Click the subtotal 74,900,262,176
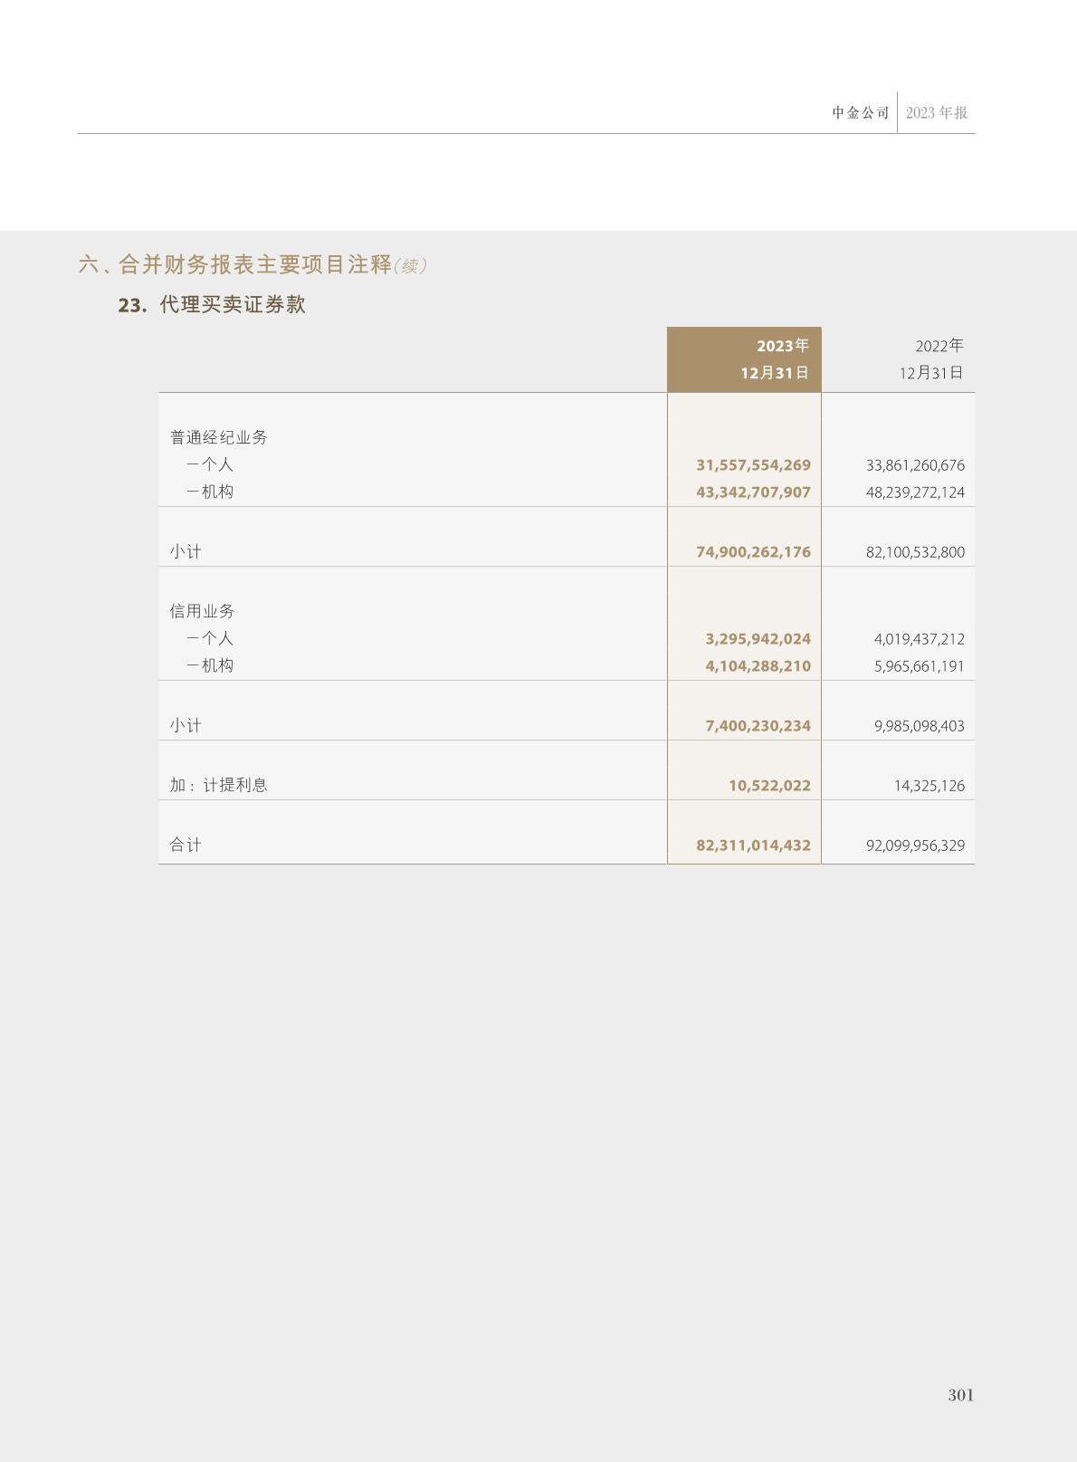The width and height of the screenshot is (1077, 1462). pyautogui.click(x=753, y=552)
